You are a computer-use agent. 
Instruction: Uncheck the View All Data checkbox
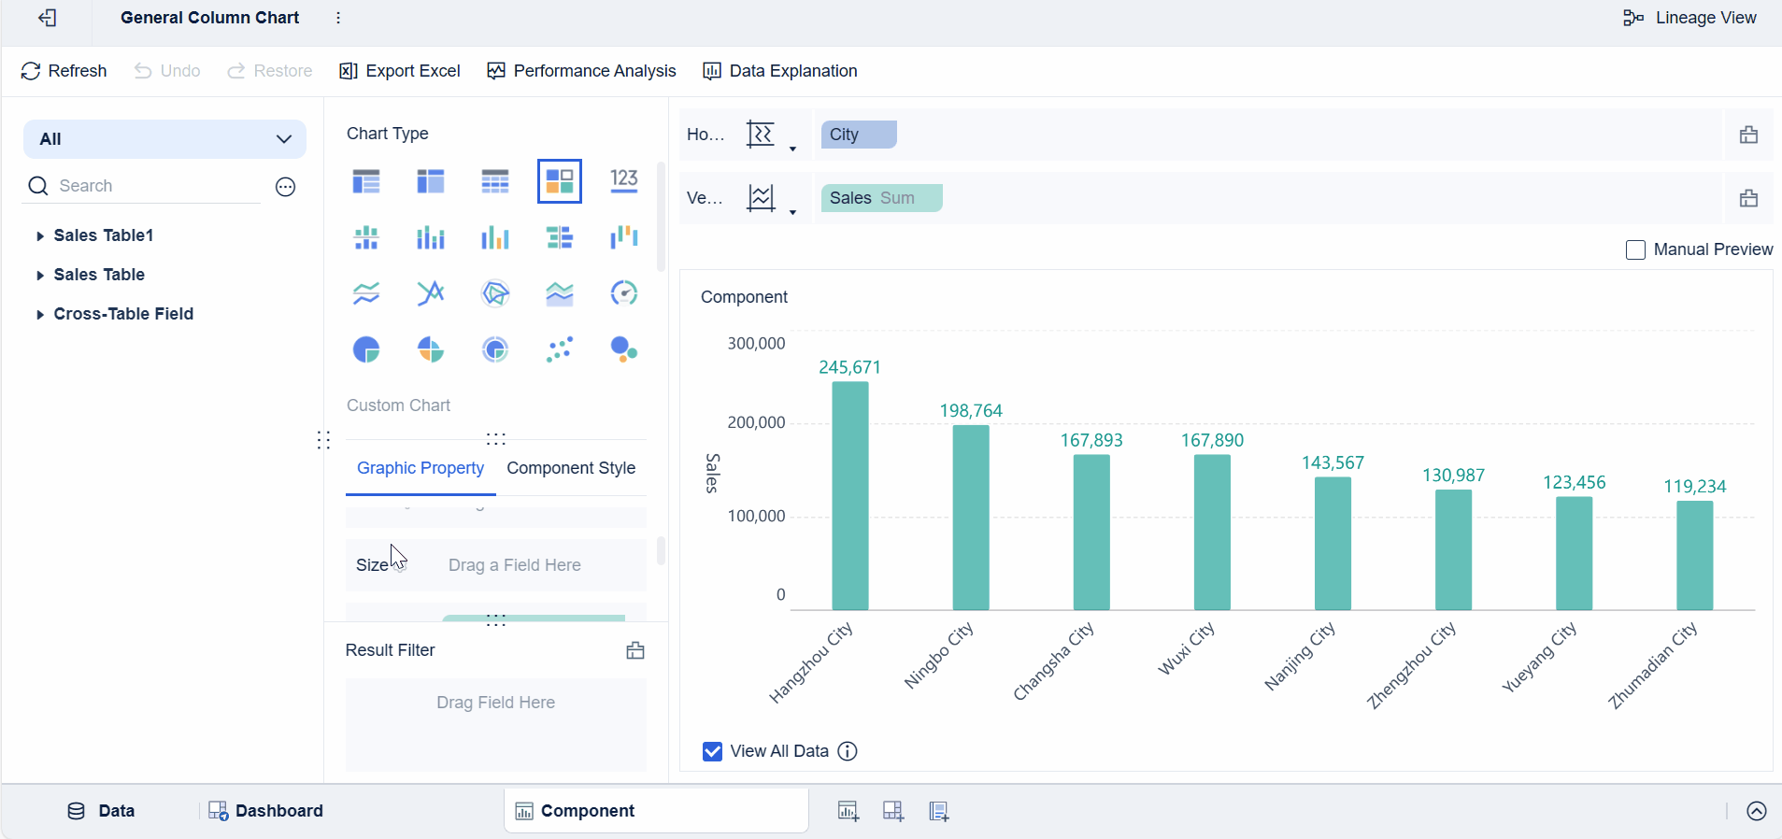pyautogui.click(x=712, y=751)
